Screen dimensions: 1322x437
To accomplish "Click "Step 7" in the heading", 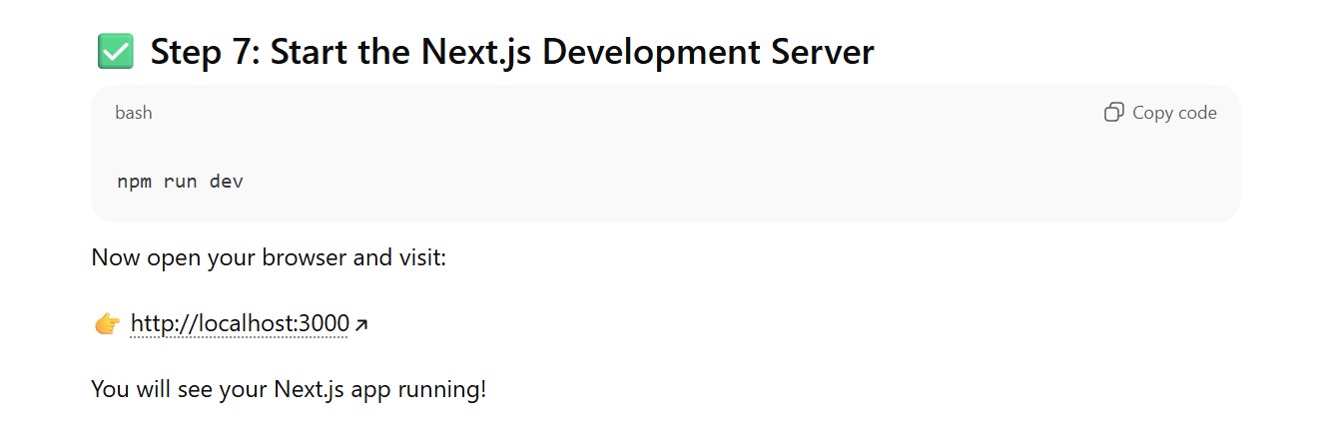I will 204,52.
